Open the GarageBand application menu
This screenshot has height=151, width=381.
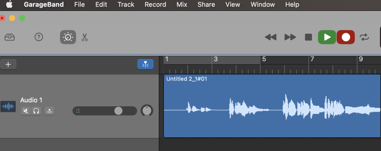(x=44, y=5)
